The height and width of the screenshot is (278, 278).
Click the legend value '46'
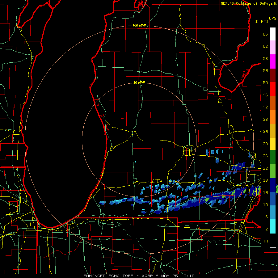(x=265, y=95)
